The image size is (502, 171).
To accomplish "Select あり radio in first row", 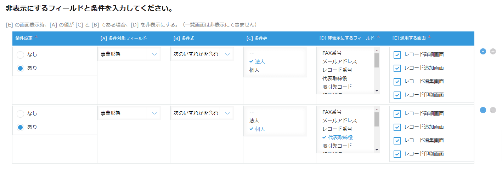I will pos(21,68).
